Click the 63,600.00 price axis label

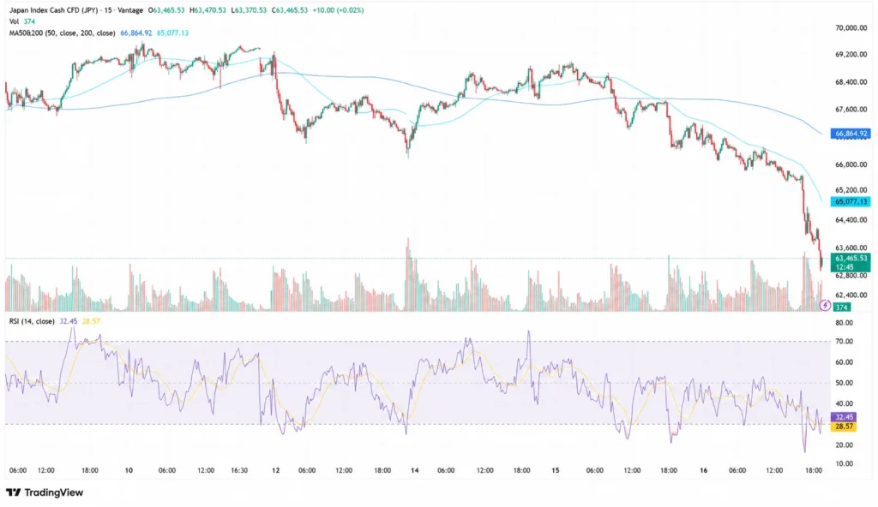(x=851, y=248)
